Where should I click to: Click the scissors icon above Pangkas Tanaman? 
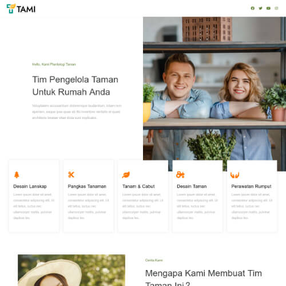71,174
